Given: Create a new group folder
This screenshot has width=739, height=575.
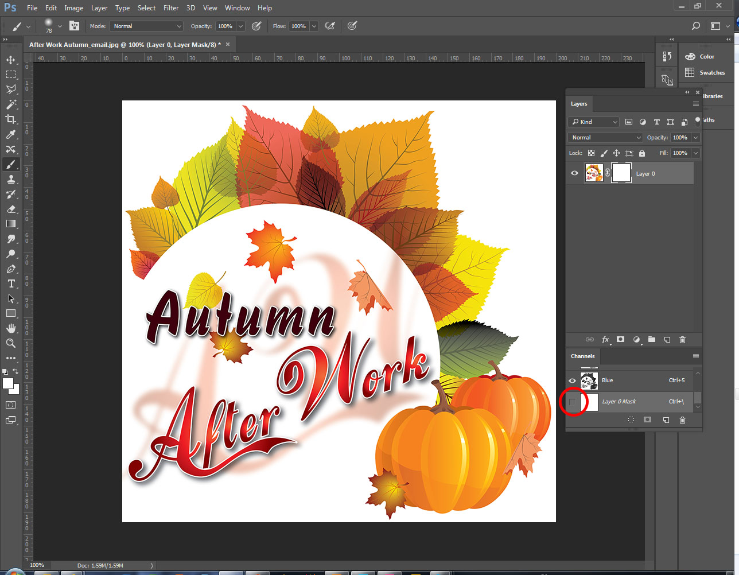Looking at the screenshot, I should 652,340.
